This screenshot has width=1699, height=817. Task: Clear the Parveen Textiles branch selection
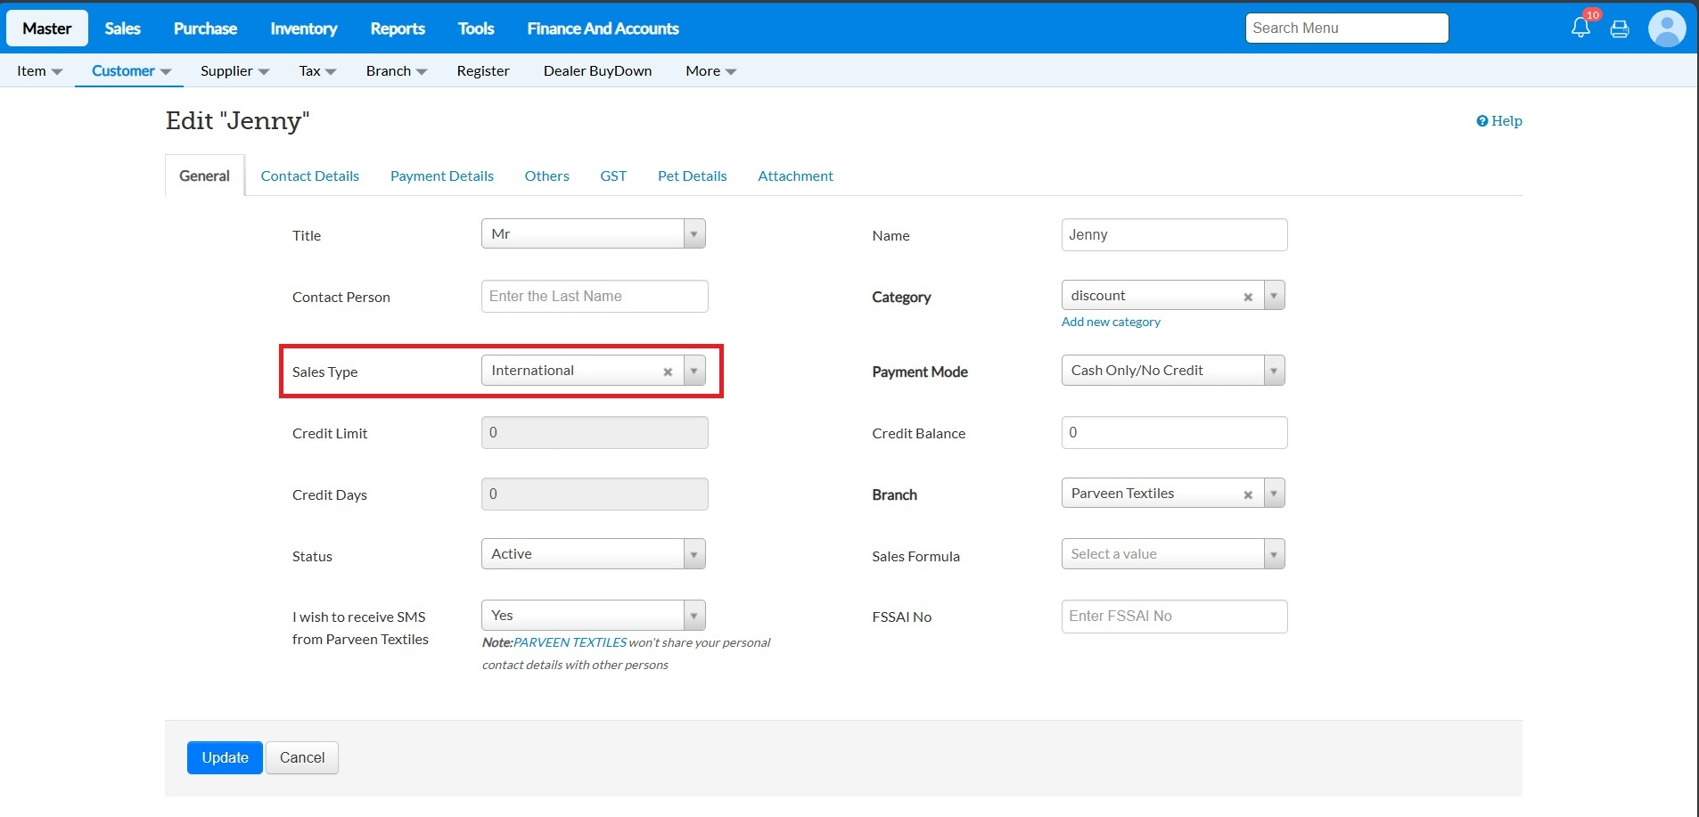[1248, 494]
